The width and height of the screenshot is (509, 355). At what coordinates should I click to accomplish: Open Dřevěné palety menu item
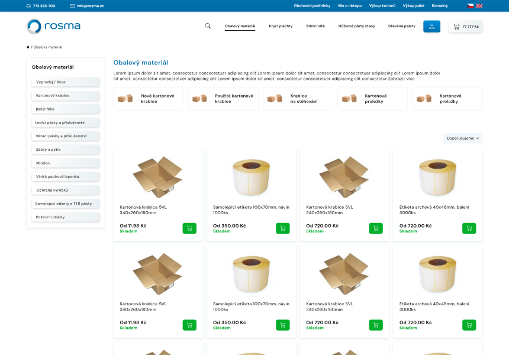(402, 26)
